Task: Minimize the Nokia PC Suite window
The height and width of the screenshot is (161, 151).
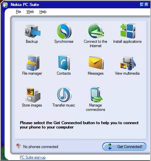Action: click(x=142, y=5)
